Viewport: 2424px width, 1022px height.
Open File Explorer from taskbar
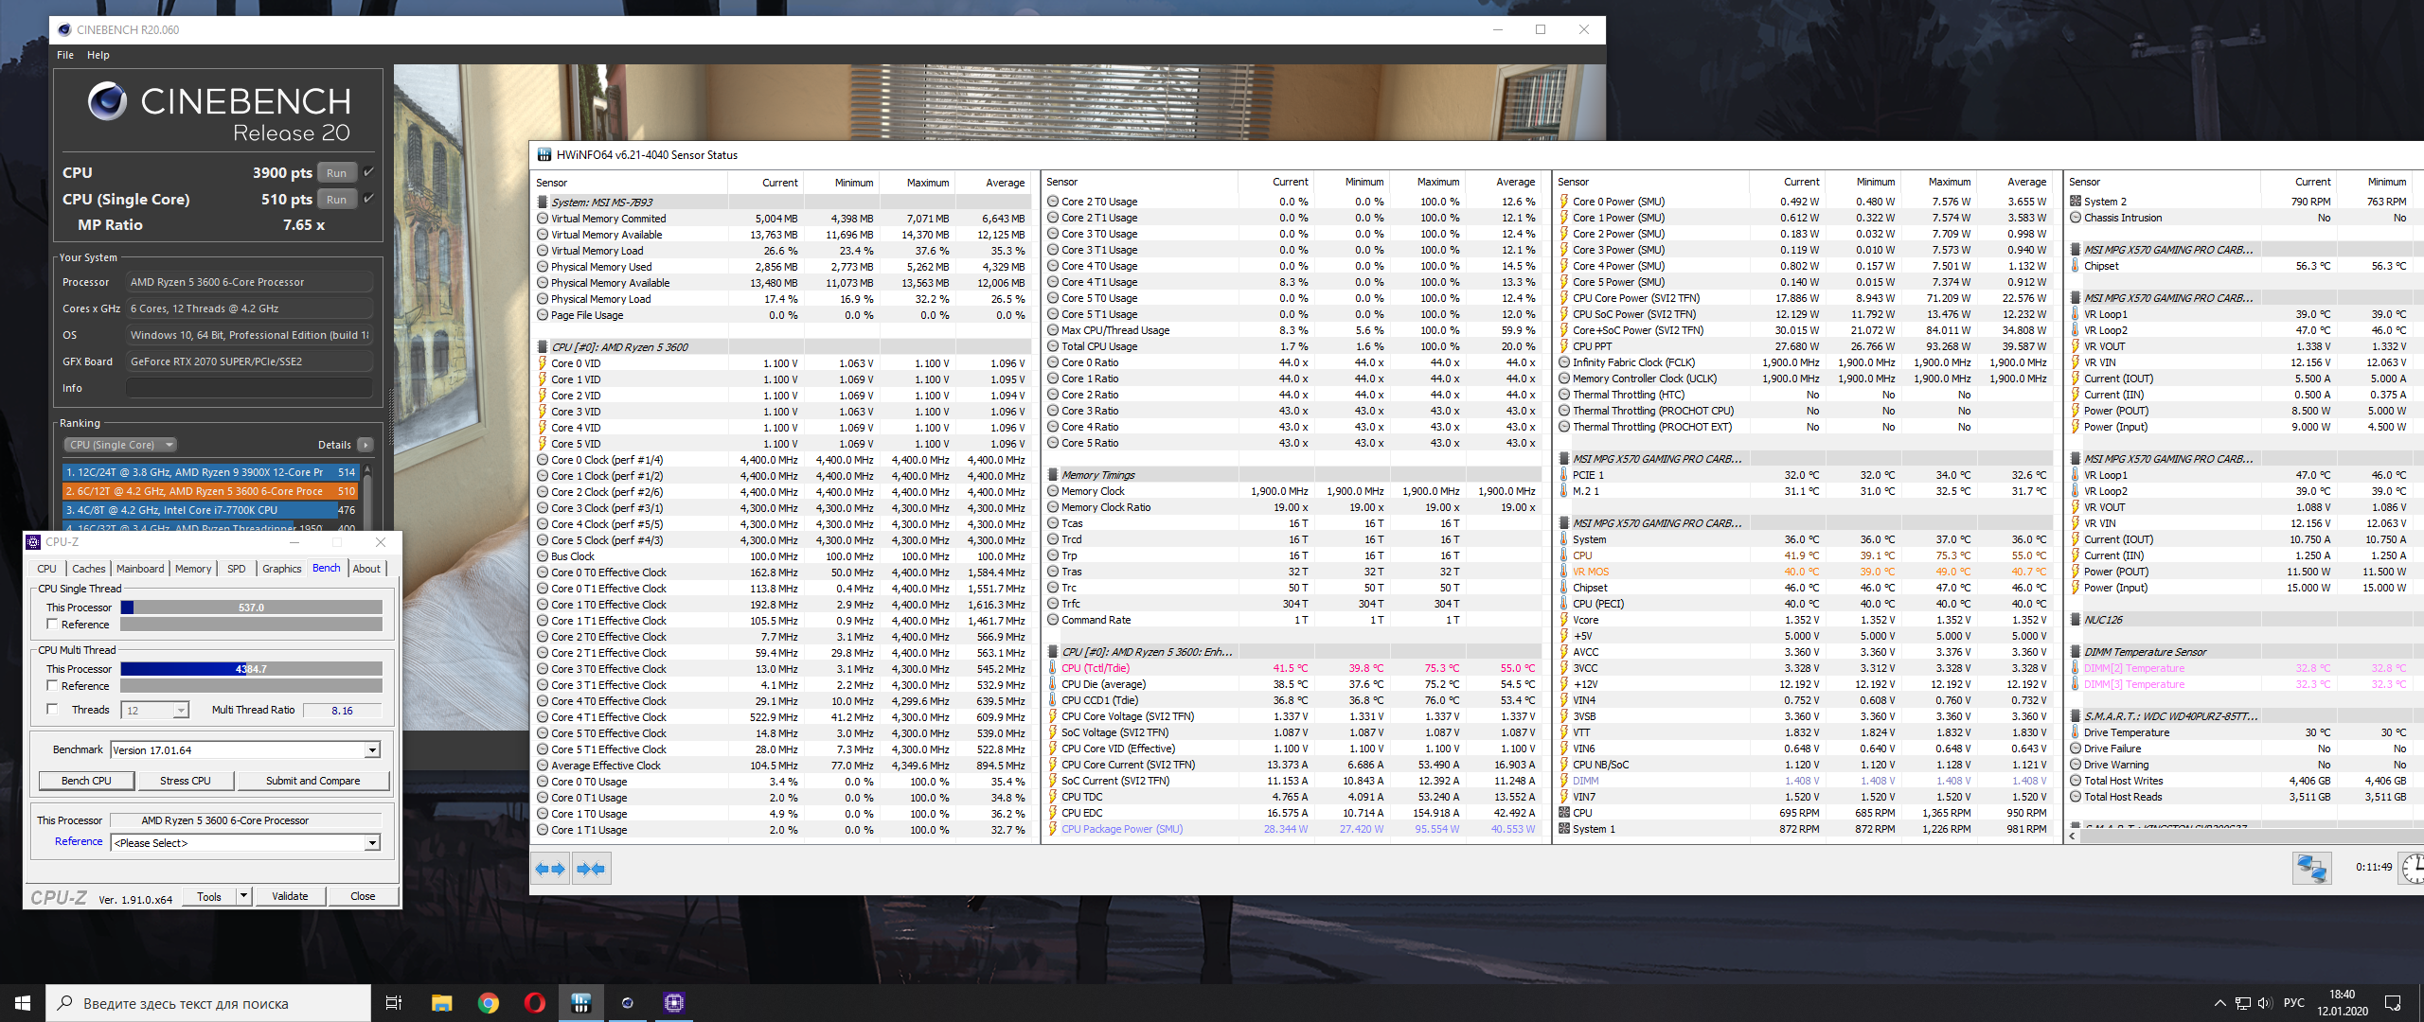click(x=442, y=1003)
